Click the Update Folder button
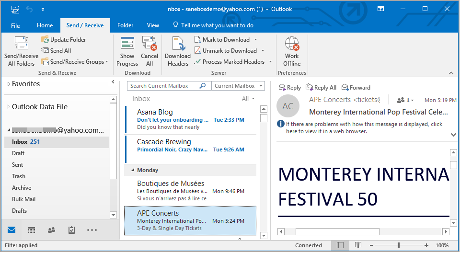The width and height of the screenshot is (460, 253). pos(64,40)
